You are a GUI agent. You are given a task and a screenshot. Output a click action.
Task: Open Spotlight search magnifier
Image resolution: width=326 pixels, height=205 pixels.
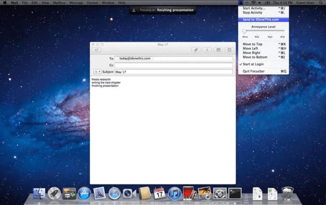(x=321, y=3)
